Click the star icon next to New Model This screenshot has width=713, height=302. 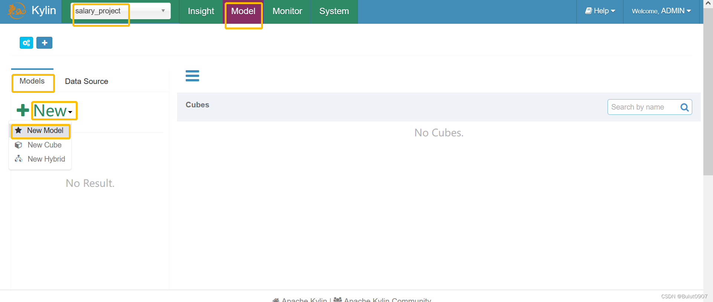[x=18, y=130]
